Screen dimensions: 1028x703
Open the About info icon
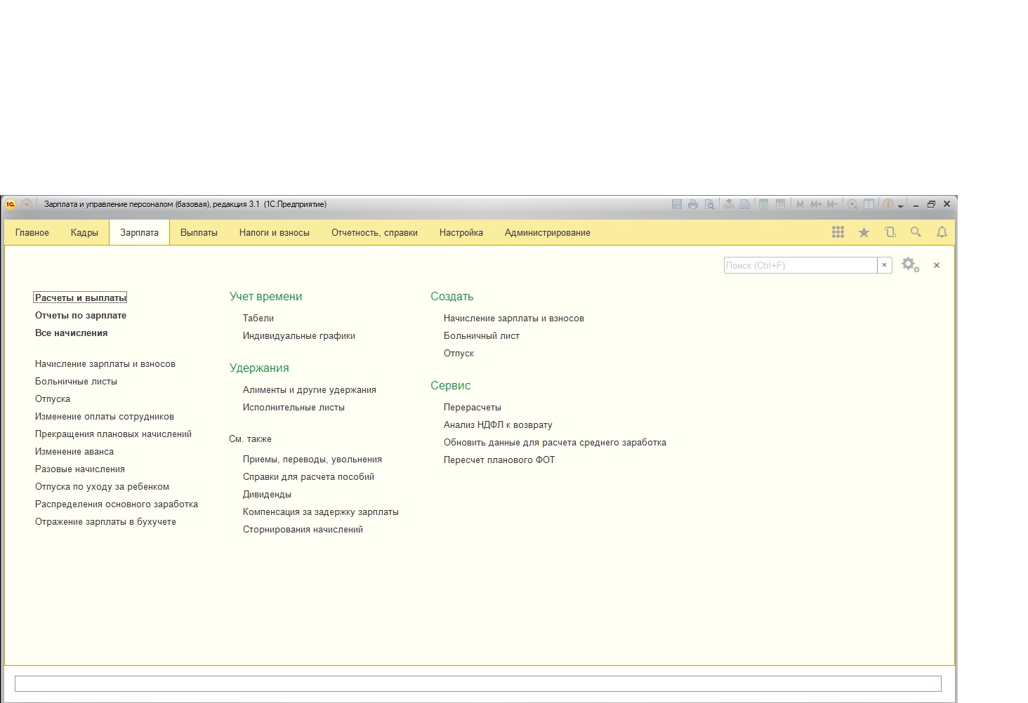[x=888, y=204]
